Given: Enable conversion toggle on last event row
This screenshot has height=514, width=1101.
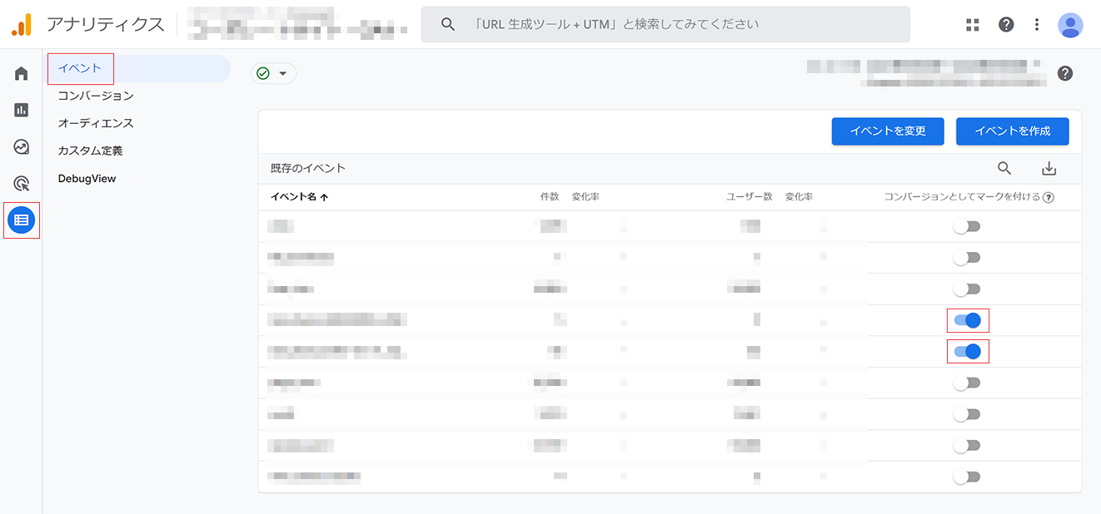Looking at the screenshot, I should coord(967,477).
